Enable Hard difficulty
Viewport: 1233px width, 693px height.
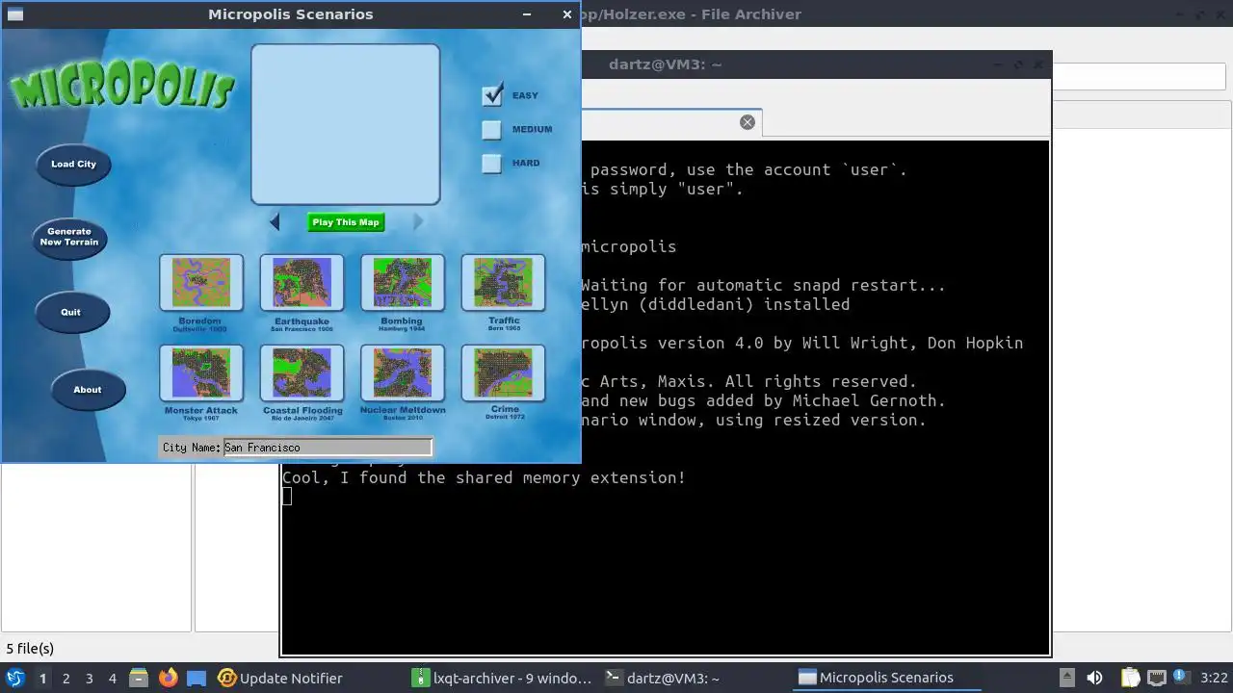point(492,163)
